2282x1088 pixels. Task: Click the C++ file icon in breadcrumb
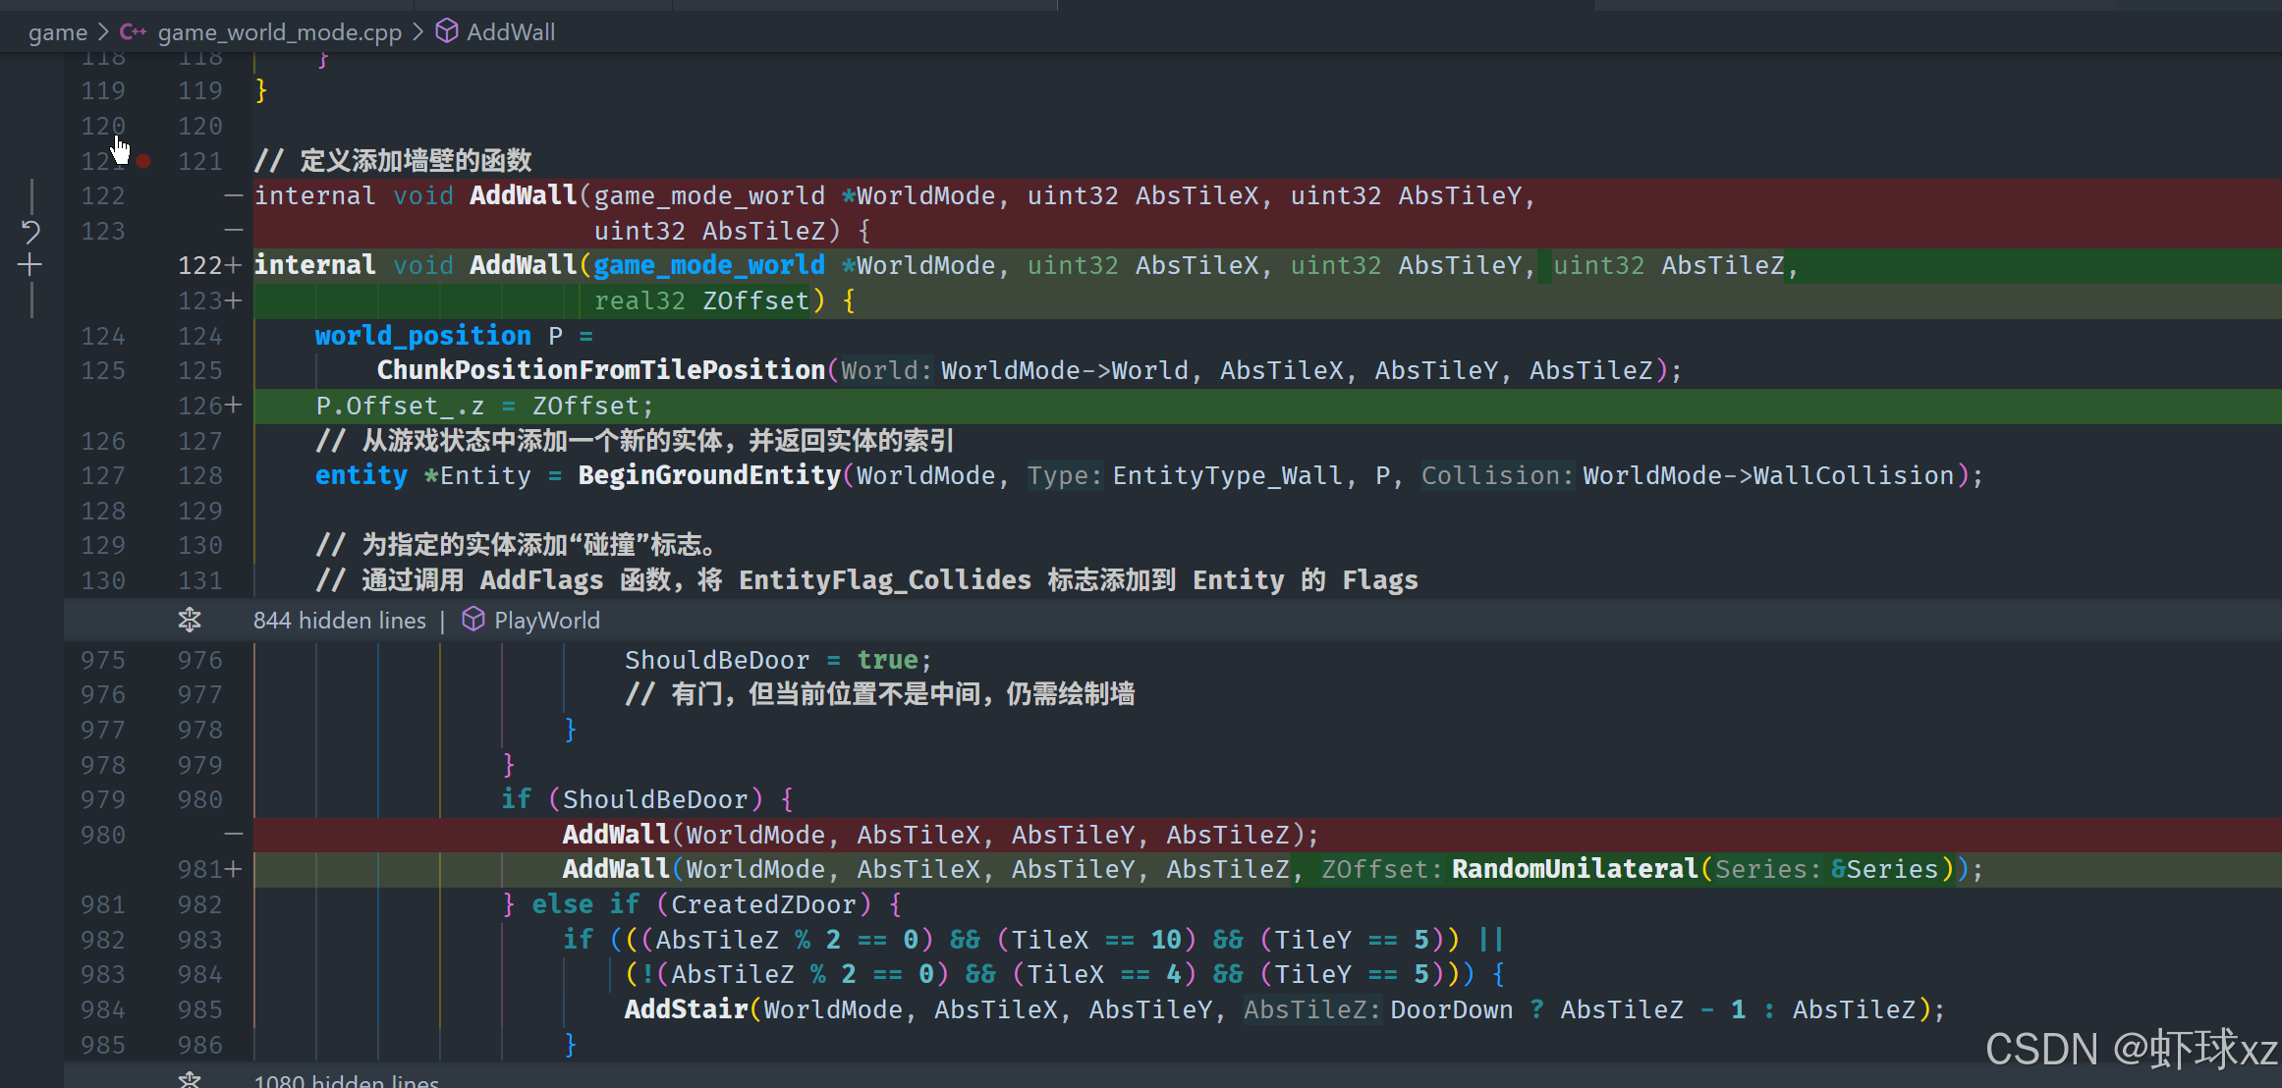133,32
